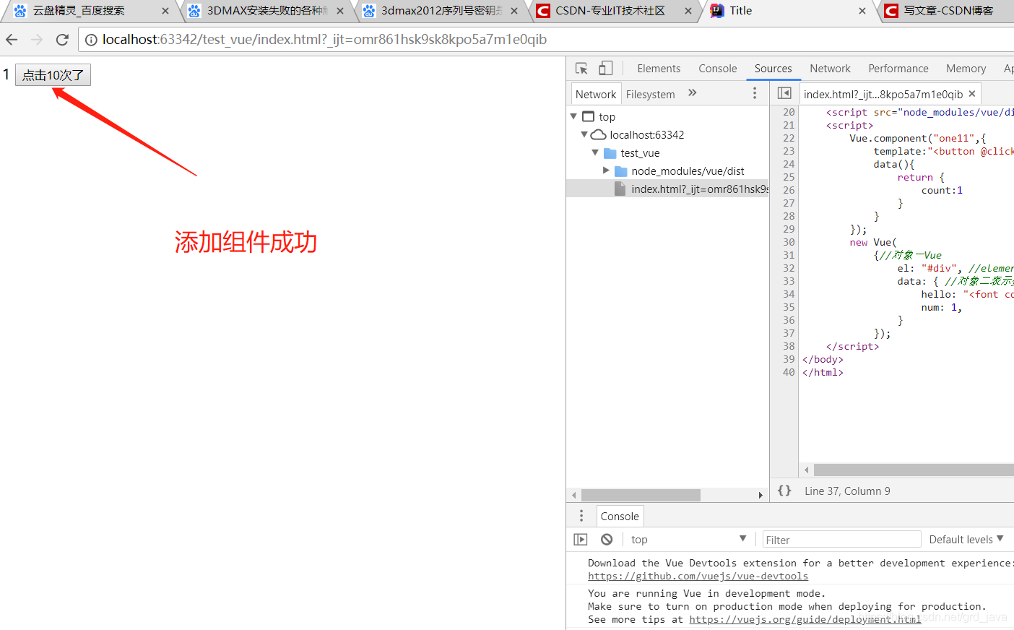Open the Performance panel tab
The width and height of the screenshot is (1014, 630).
[x=898, y=69]
